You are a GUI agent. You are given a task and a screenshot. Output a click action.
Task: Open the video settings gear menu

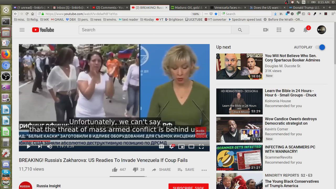point(172,146)
